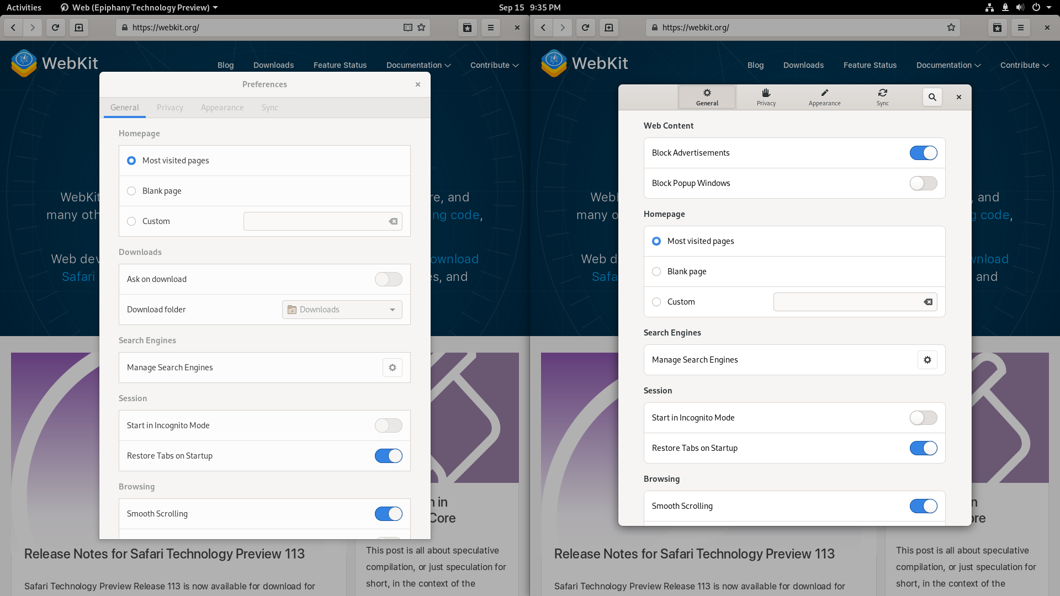Screen dimensions: 1060x596
Task: Click the Manage Search Engines gear icon
Action: point(393,368)
